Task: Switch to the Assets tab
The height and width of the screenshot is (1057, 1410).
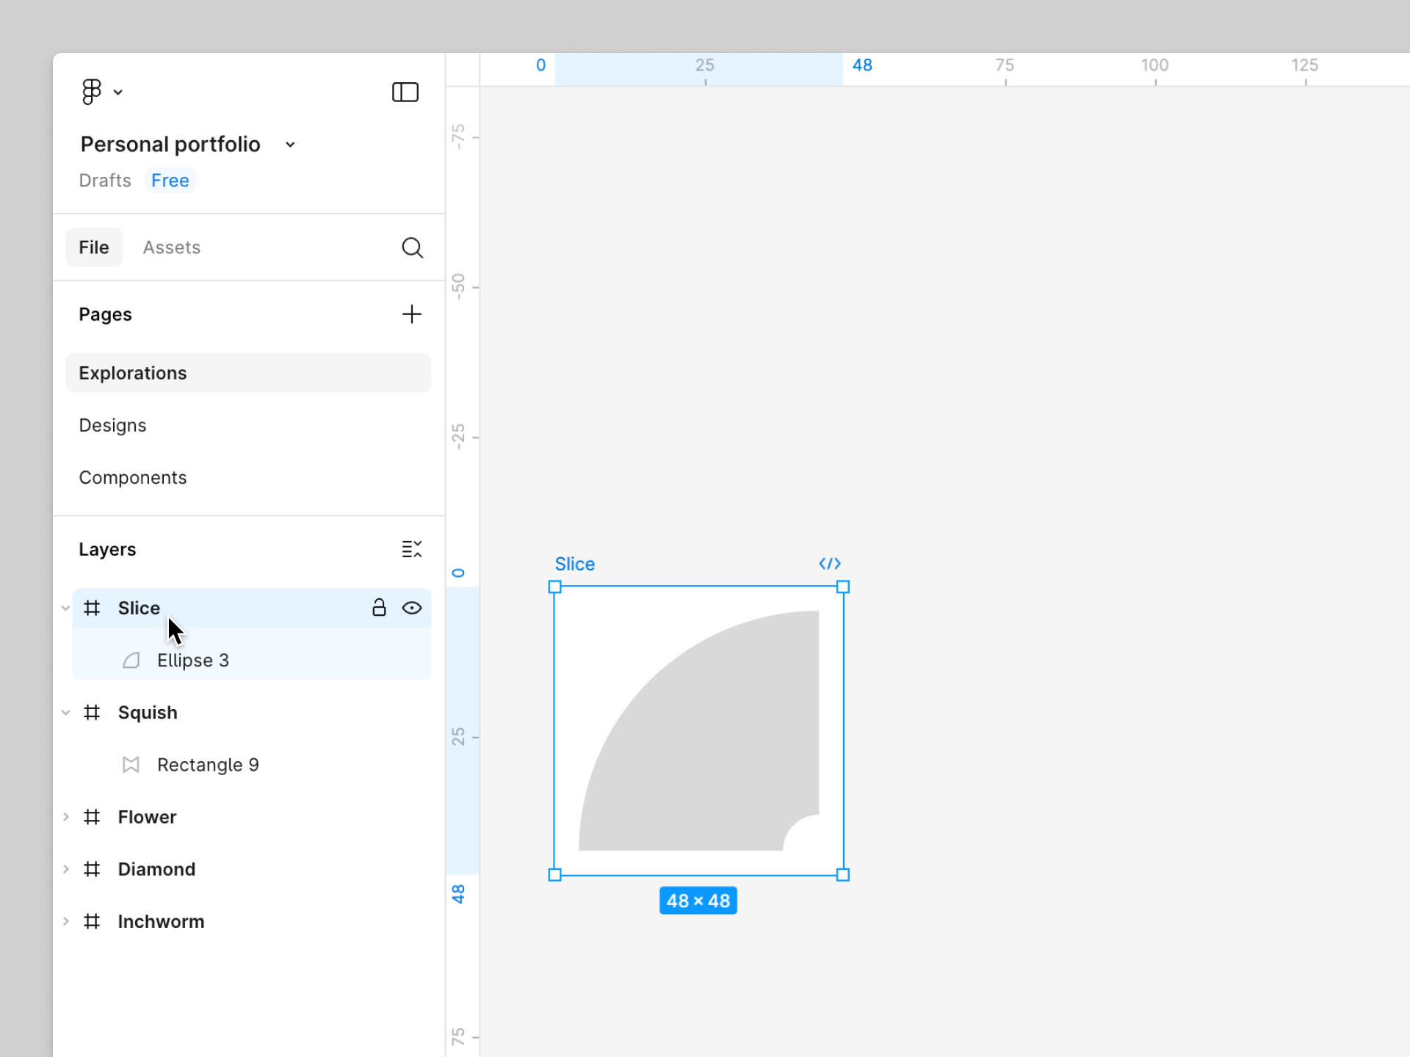Action: pos(171,247)
